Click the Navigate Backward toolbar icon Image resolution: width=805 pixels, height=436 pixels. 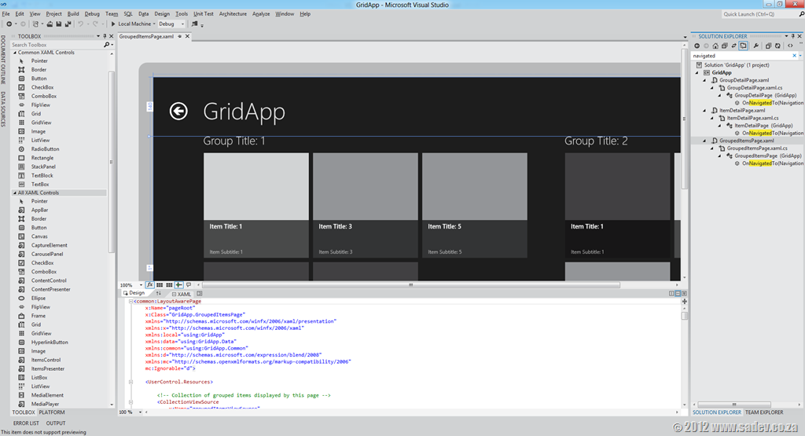coord(9,24)
